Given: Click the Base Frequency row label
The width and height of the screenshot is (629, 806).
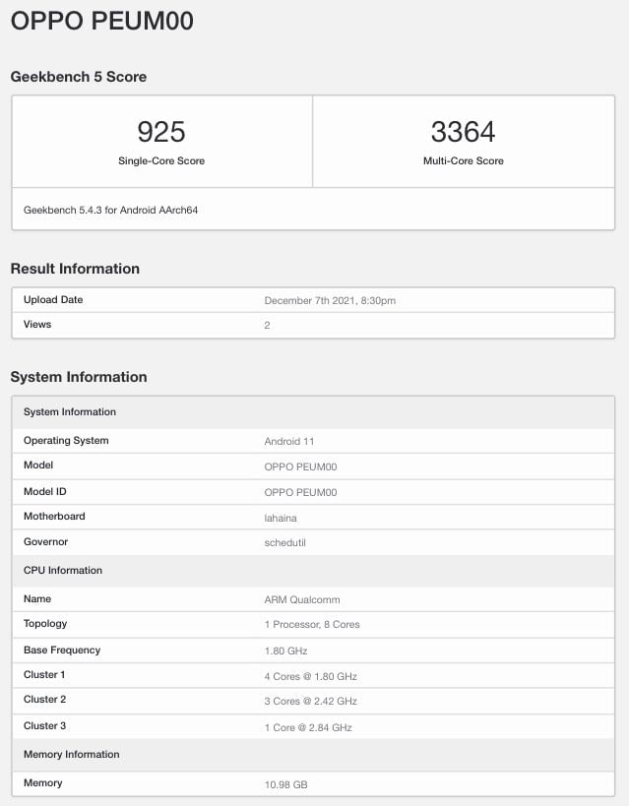Looking at the screenshot, I should [x=62, y=651].
